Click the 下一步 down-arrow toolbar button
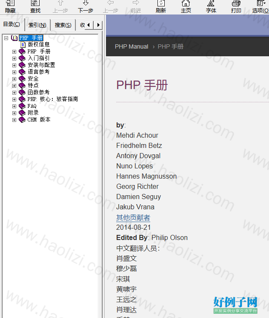The height and width of the screenshot is (318, 269). tap(86, 6)
